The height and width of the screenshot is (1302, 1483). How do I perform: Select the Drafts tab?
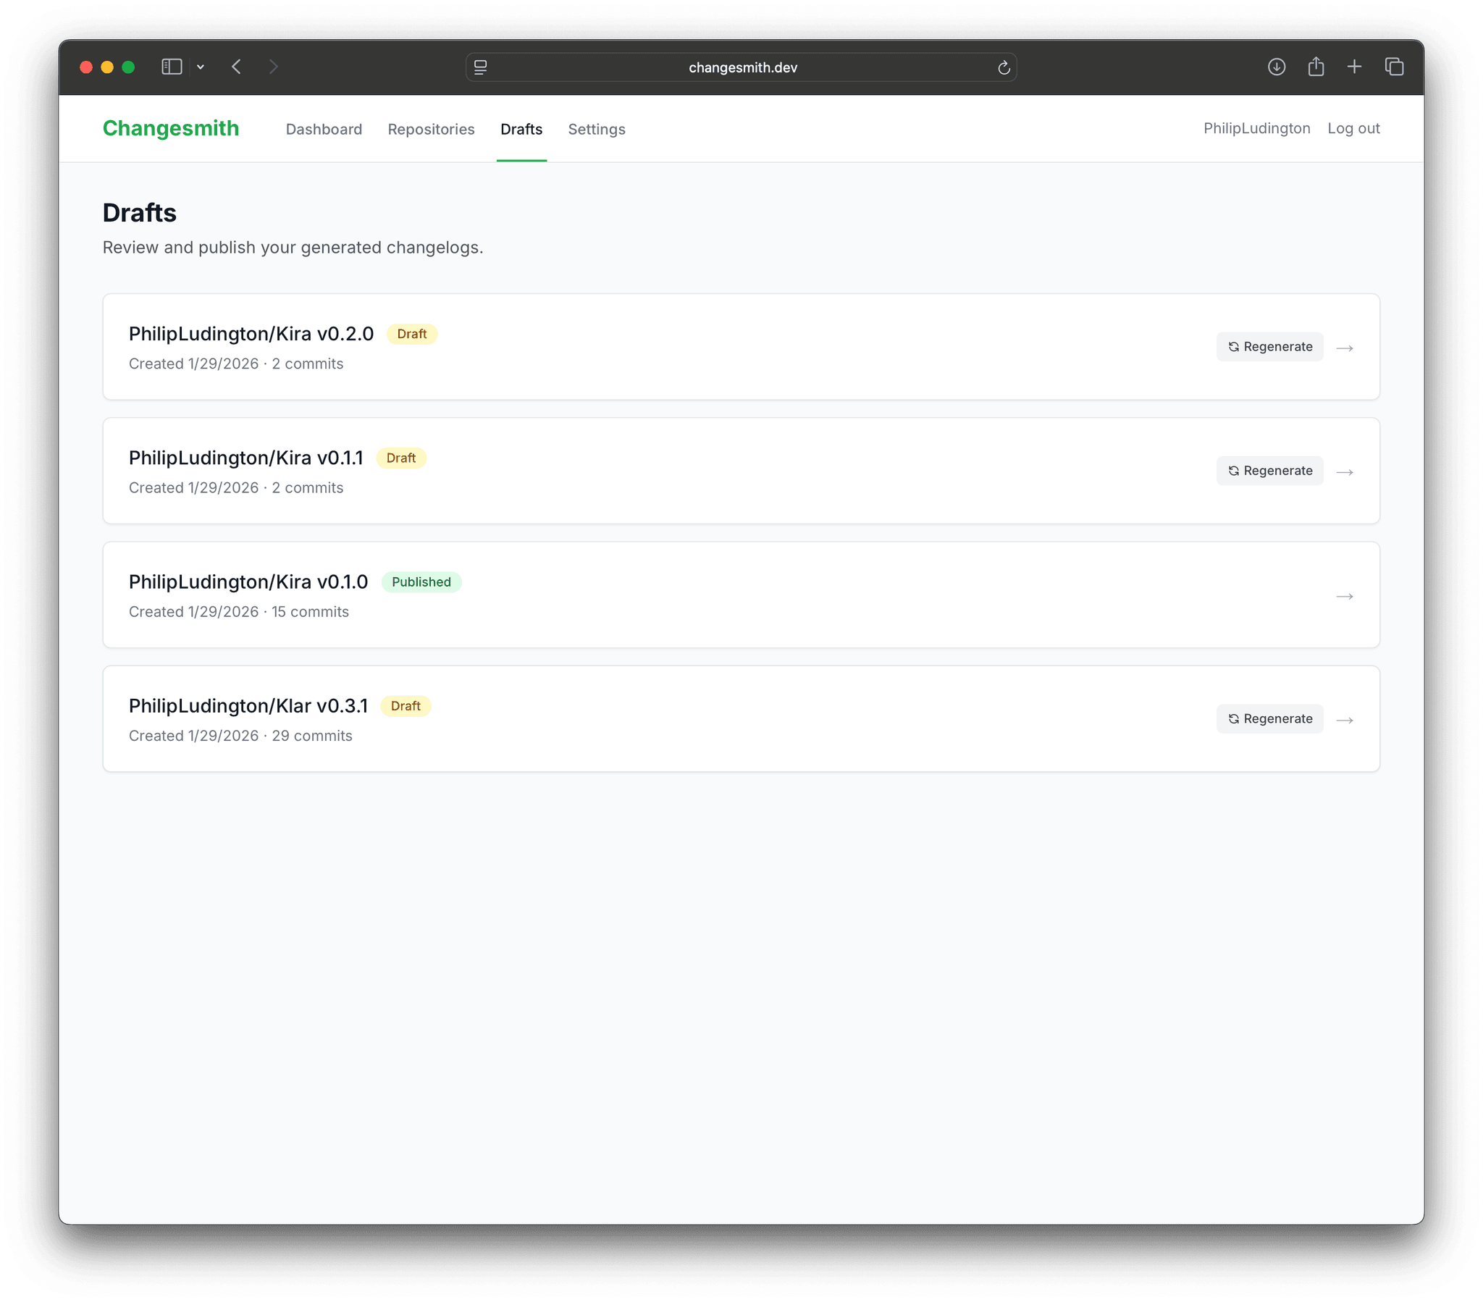click(x=521, y=129)
